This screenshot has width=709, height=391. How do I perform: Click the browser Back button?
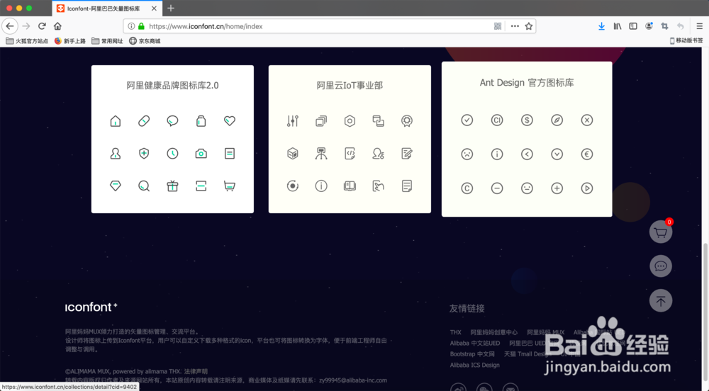pos(10,26)
